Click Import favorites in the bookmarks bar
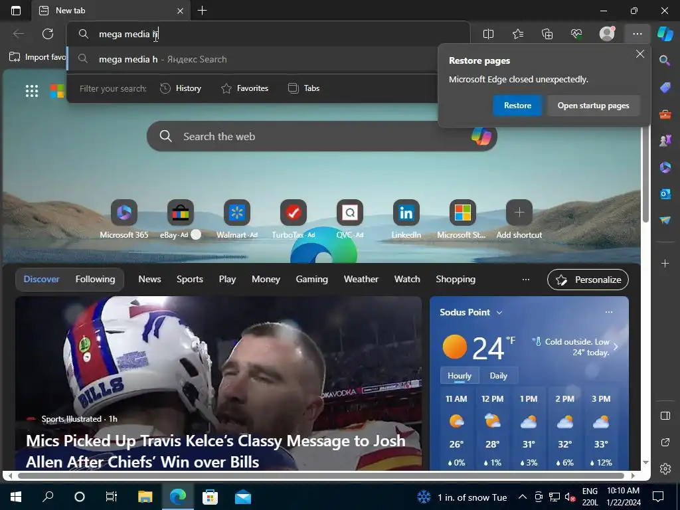 click(37, 57)
